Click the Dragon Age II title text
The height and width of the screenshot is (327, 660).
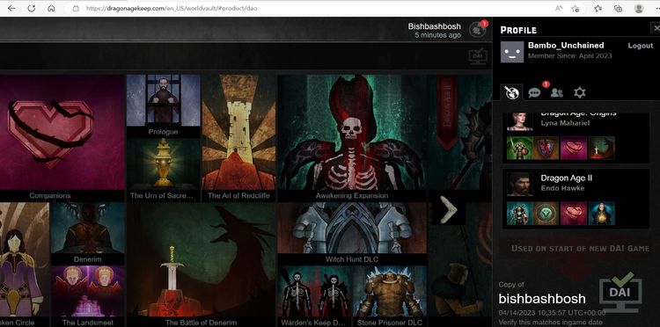coord(566,178)
